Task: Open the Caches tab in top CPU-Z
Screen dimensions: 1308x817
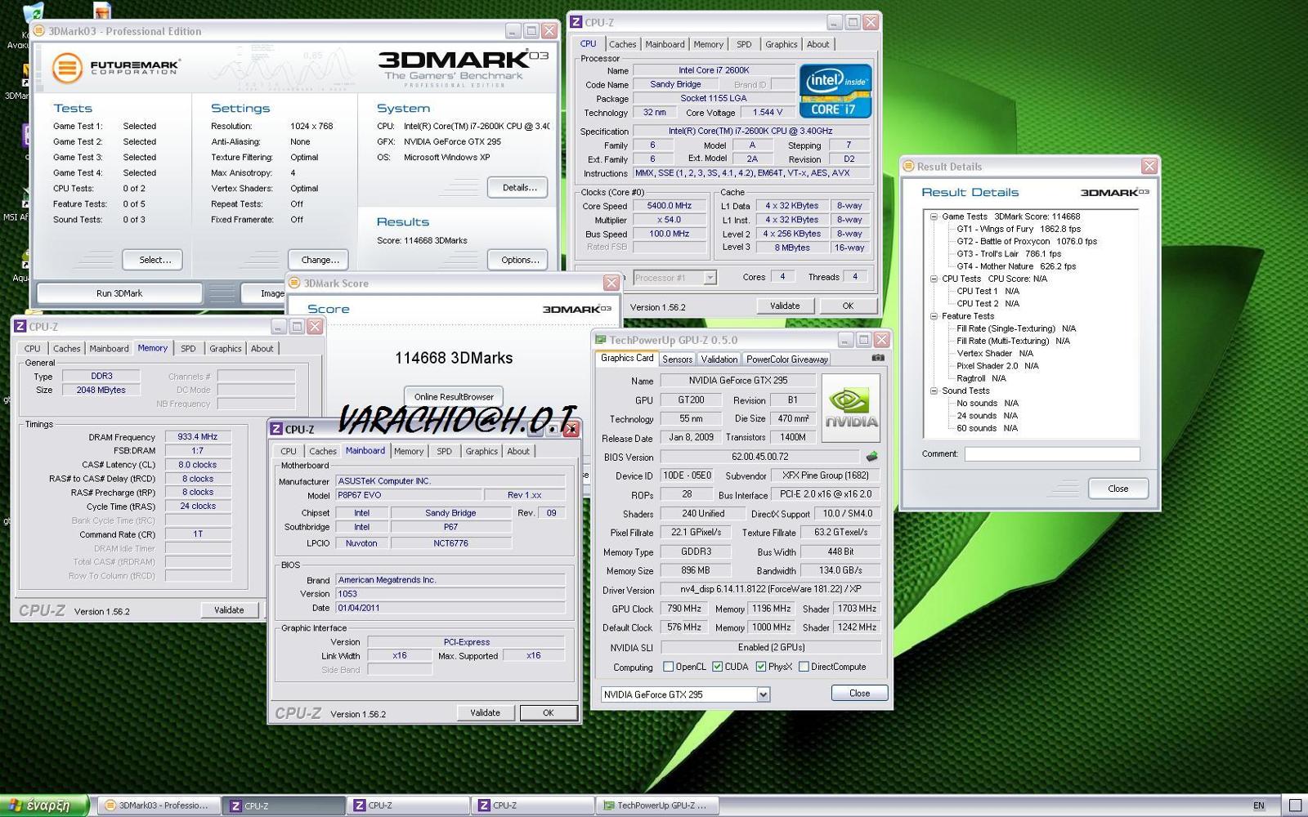Action: (622, 45)
